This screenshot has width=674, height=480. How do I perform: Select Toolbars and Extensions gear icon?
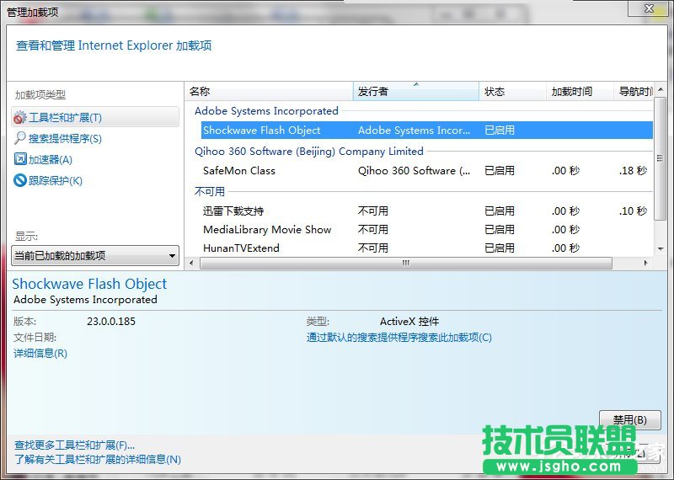19,117
